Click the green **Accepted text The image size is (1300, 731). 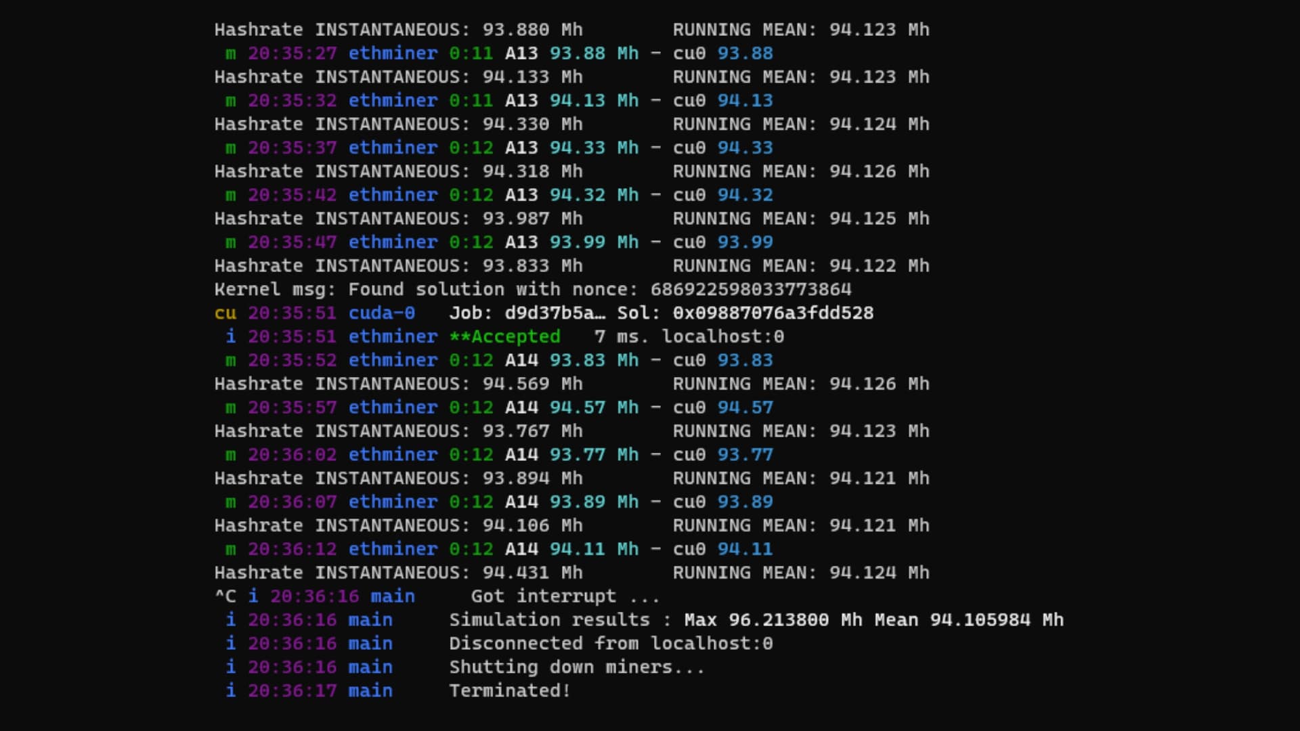tap(504, 337)
